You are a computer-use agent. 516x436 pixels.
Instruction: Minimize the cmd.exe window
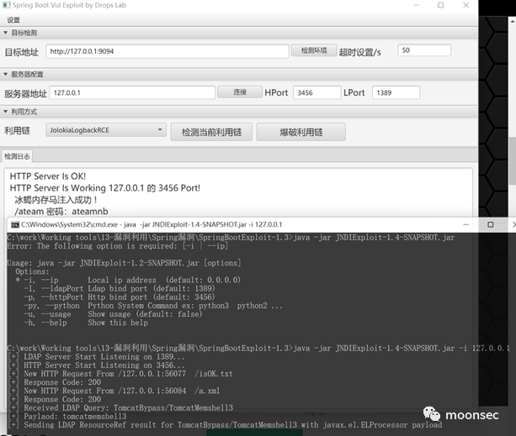(x=466, y=224)
